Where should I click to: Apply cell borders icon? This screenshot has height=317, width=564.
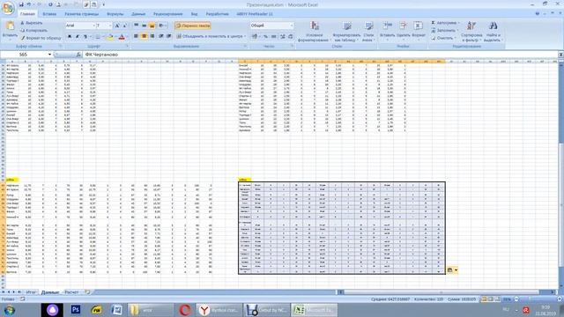pos(98,36)
